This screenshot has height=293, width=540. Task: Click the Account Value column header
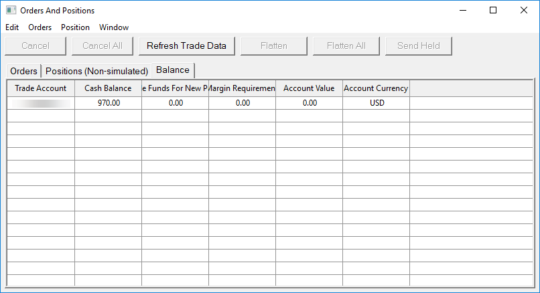(309, 88)
